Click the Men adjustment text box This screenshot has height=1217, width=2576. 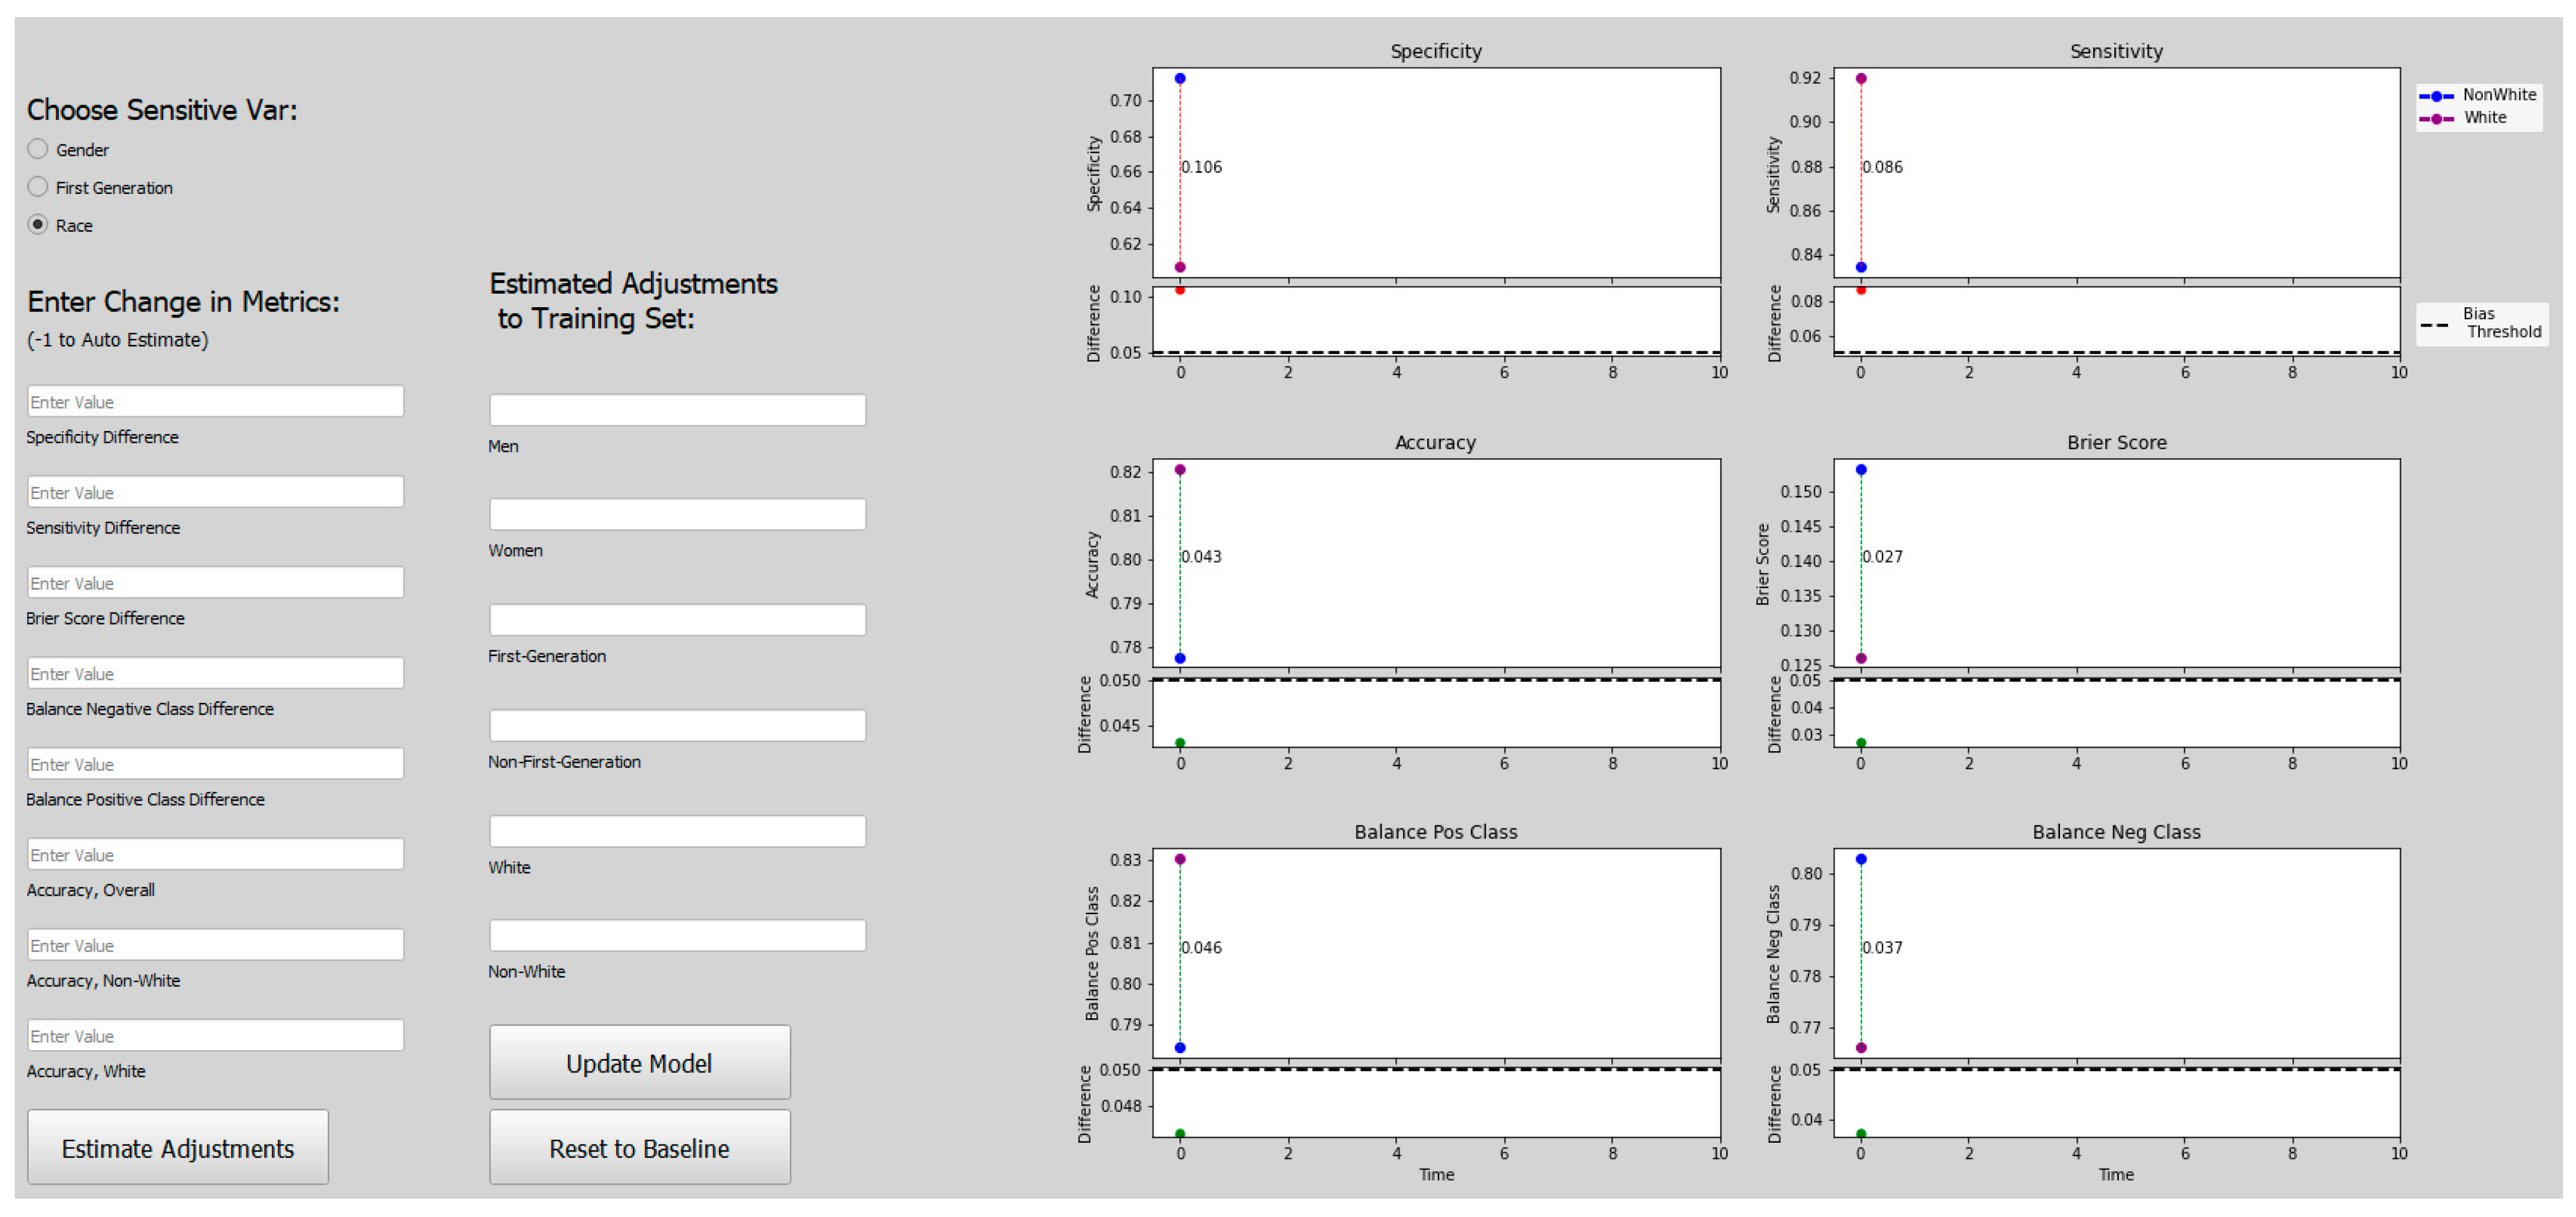click(677, 410)
